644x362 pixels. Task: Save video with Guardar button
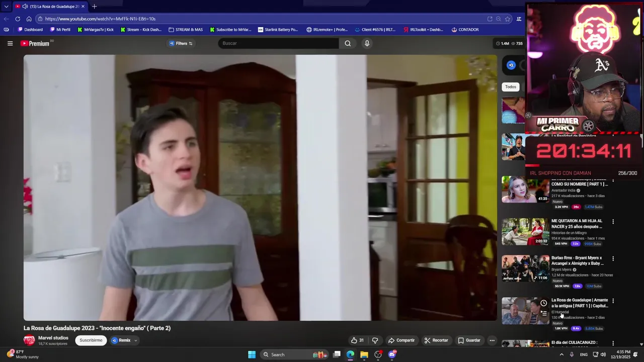tap(469, 340)
